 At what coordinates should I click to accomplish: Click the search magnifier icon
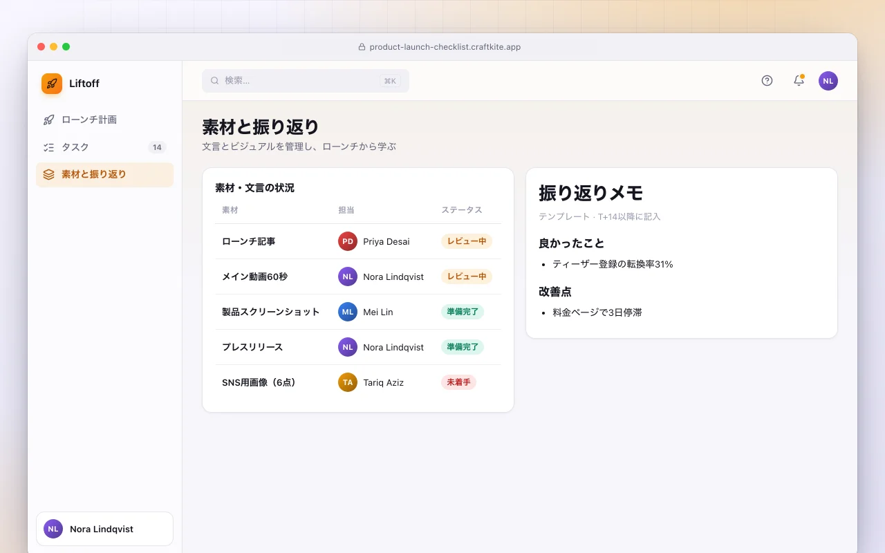click(215, 81)
